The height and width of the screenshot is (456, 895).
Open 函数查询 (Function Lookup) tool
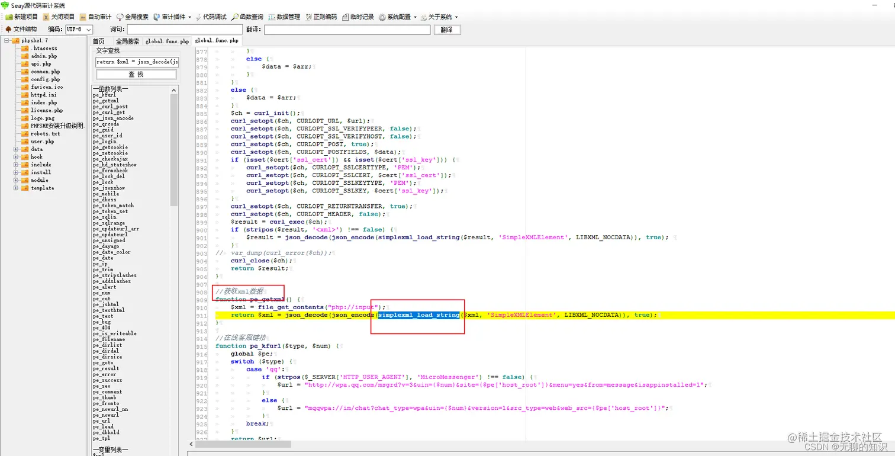click(247, 17)
